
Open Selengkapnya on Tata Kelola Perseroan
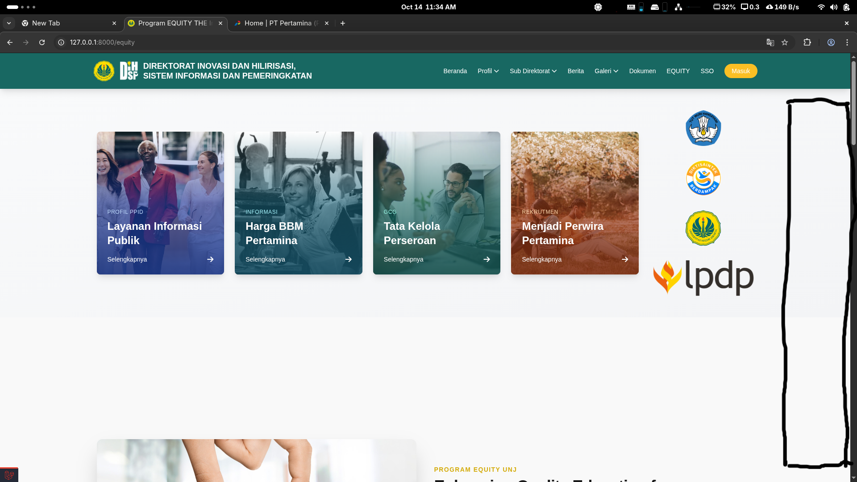pos(404,259)
